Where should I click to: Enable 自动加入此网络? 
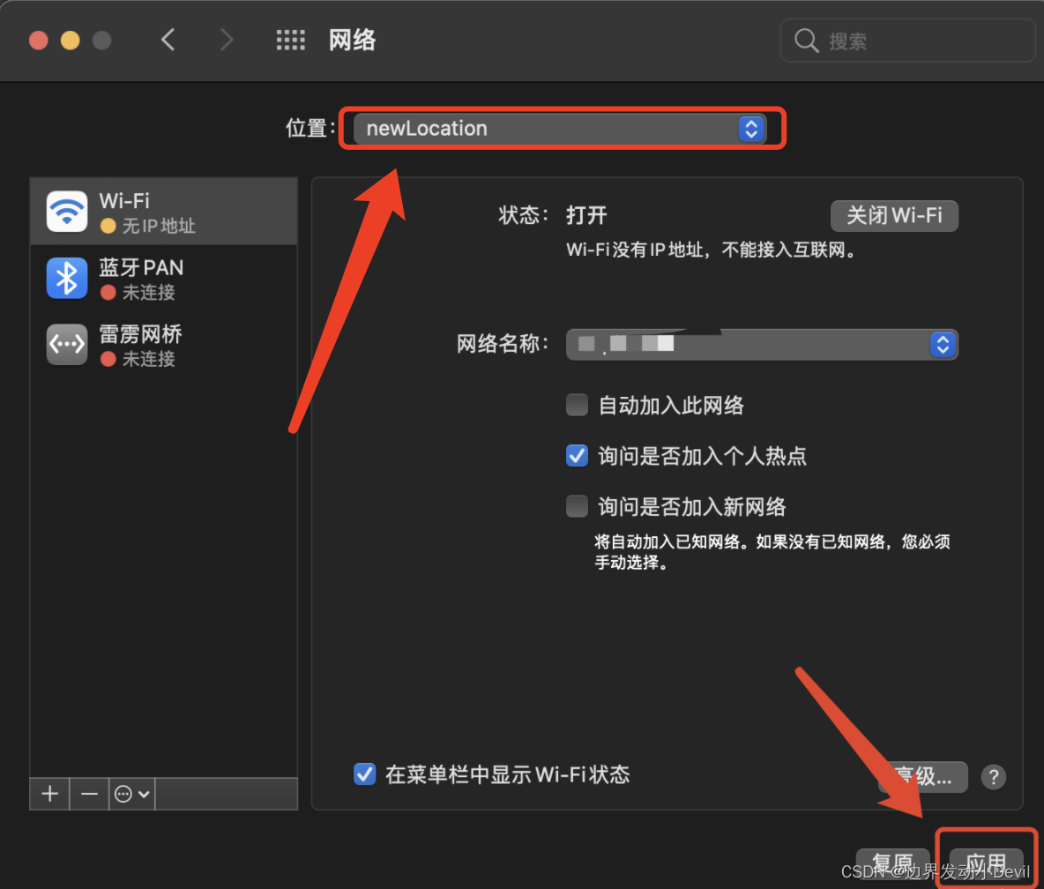pos(577,404)
